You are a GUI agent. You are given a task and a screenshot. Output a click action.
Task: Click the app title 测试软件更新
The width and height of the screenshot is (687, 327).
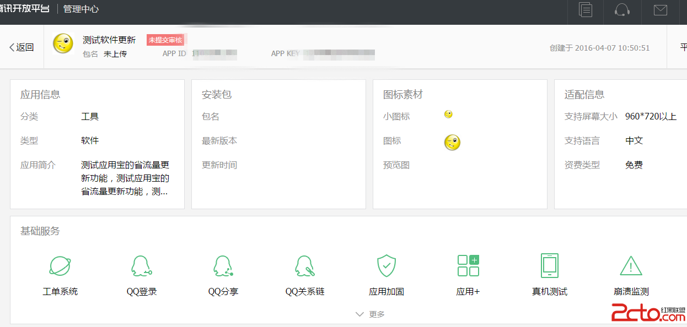click(109, 40)
